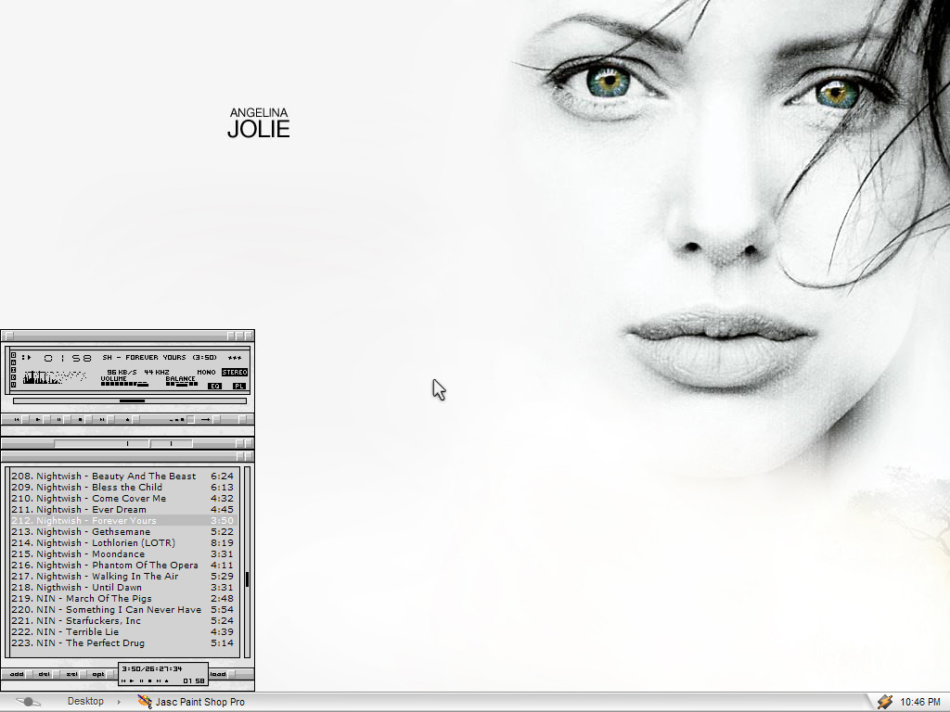Select 210. Nightwish - Come Cover Me
Screen dimensions: 950x712
122,498
